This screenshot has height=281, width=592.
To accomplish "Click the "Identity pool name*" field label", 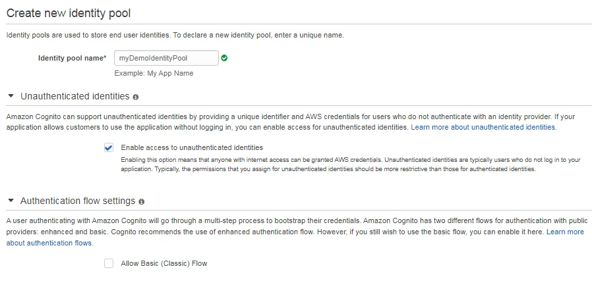I will point(73,58).
